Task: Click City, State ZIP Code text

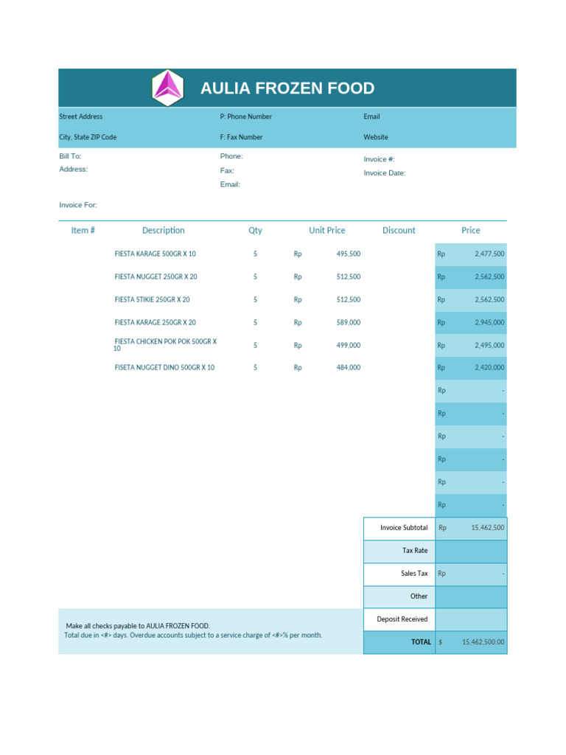Action: [88, 137]
